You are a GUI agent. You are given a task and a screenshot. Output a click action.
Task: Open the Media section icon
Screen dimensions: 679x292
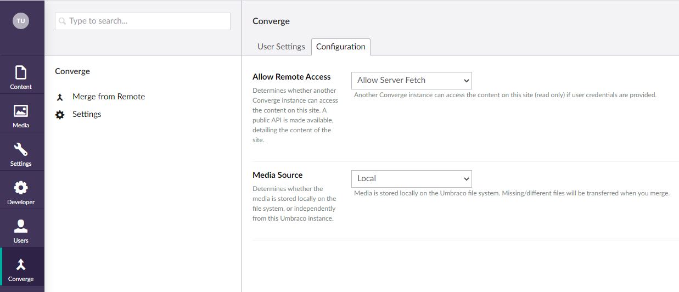pos(21,111)
